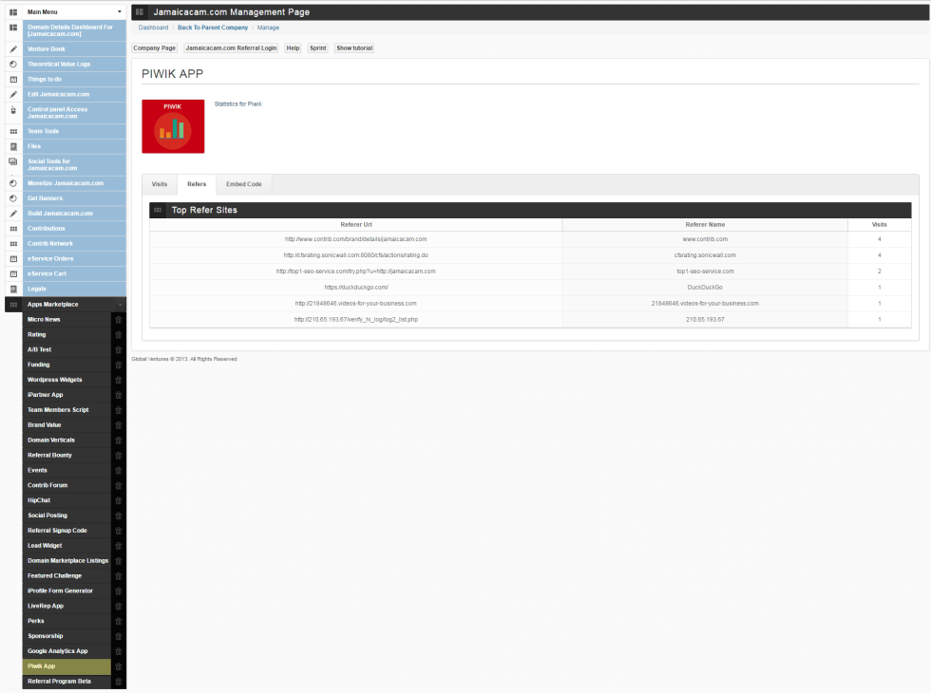
Task: Open Featured Challenge app
Action: [66, 576]
